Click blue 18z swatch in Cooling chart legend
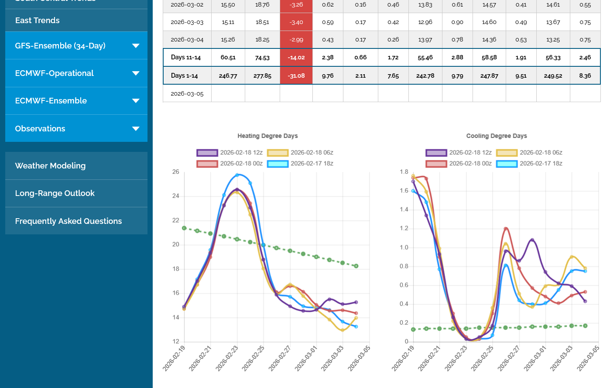 [x=507, y=164]
